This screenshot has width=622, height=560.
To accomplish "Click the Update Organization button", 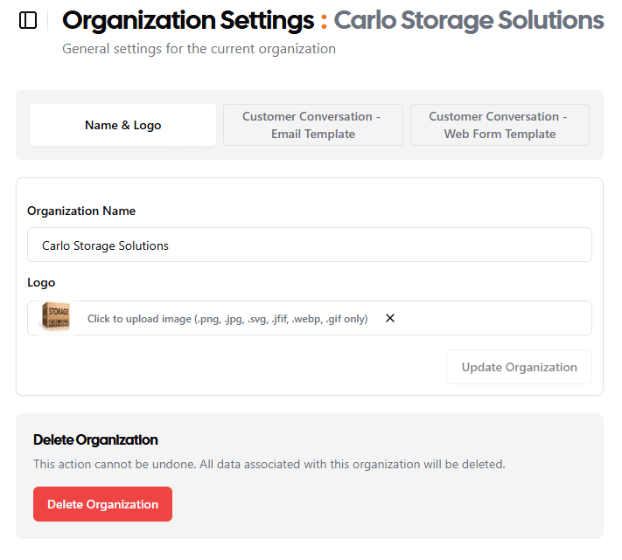I will pos(519,367).
